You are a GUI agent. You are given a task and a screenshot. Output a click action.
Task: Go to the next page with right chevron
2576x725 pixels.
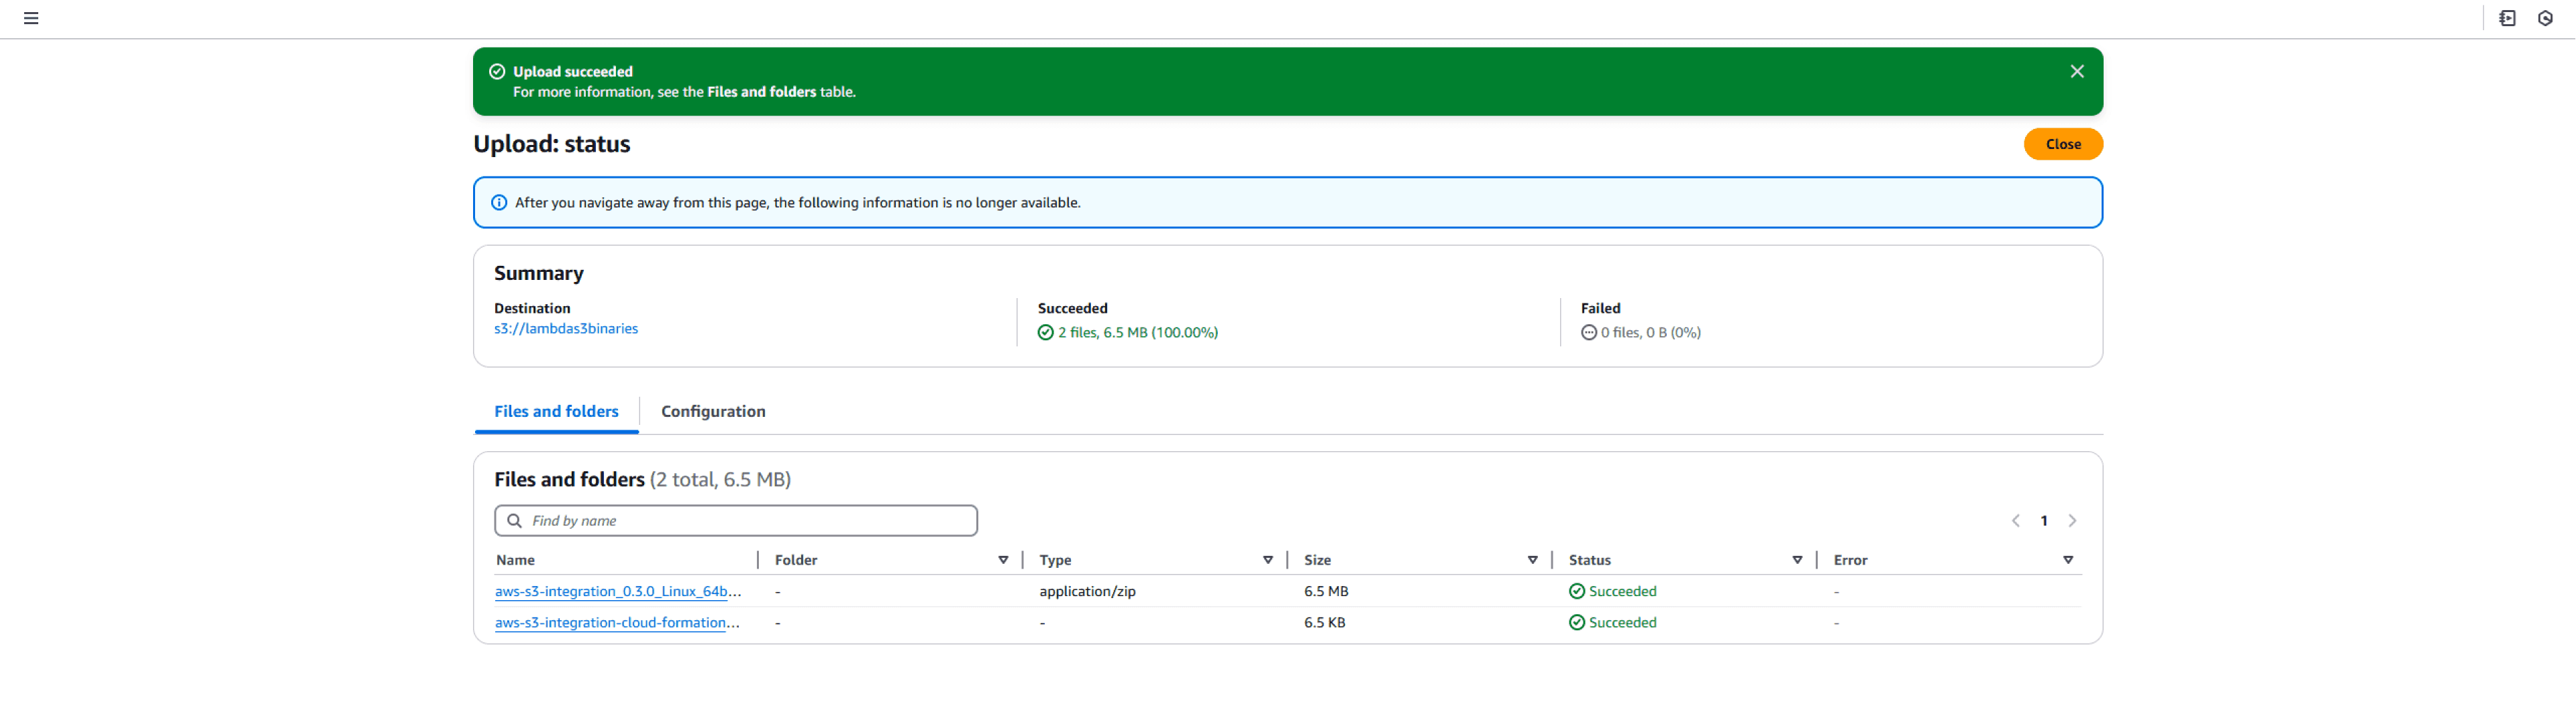(2072, 520)
